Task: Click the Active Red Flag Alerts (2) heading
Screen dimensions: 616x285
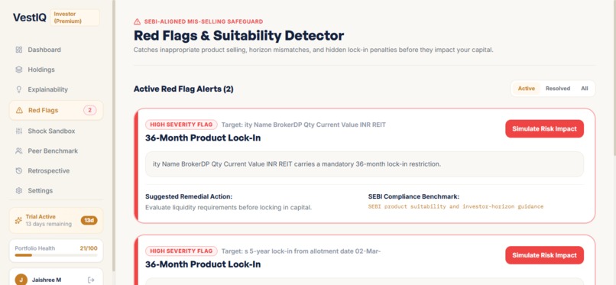Action: click(x=183, y=89)
